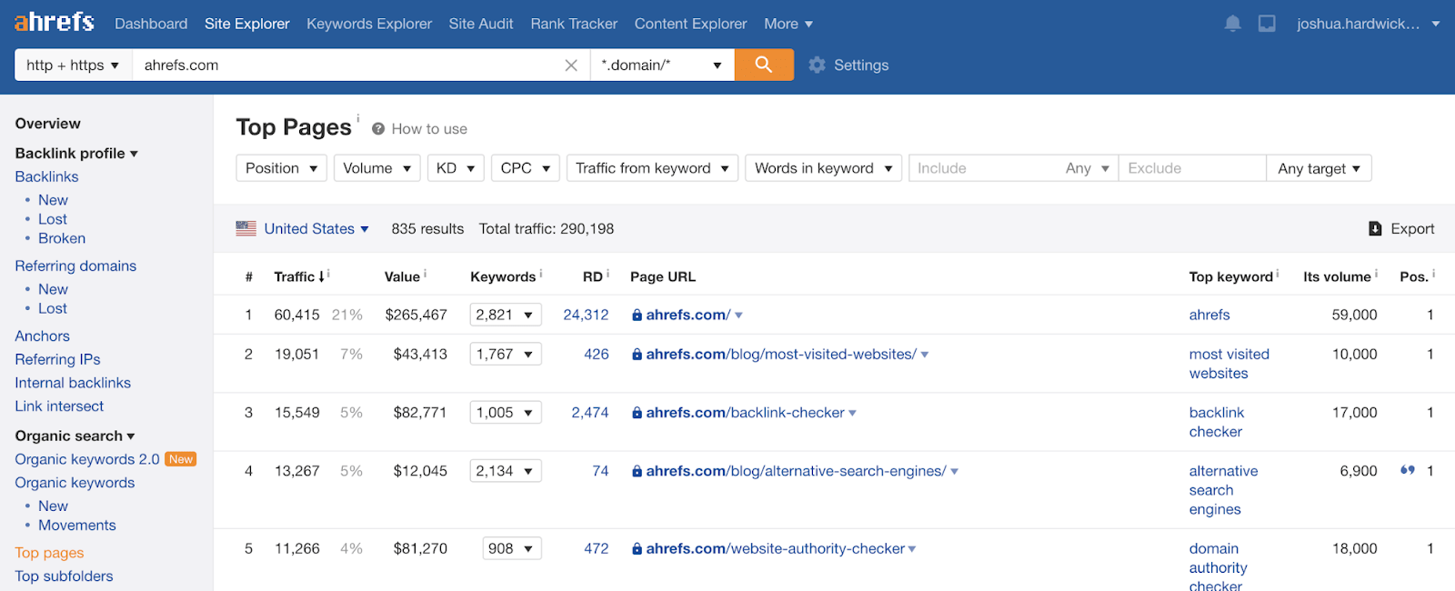Expand keywords dropdown showing 2,821
Viewport: 1455px width, 591px height.
pos(506,315)
